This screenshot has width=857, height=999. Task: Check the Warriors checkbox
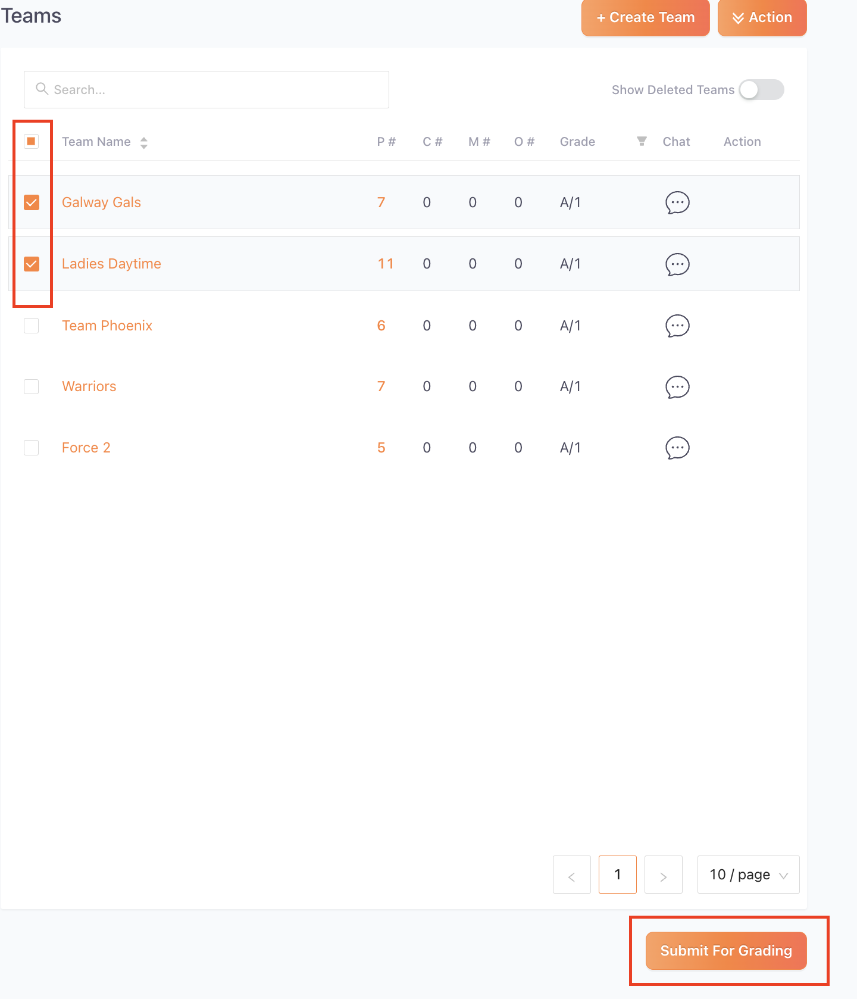click(32, 386)
